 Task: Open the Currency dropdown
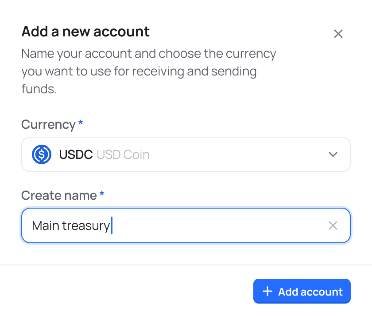tap(186, 154)
